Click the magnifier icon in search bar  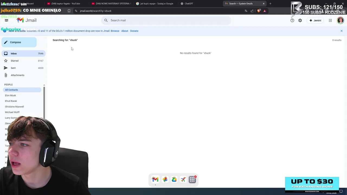tap(106, 20)
